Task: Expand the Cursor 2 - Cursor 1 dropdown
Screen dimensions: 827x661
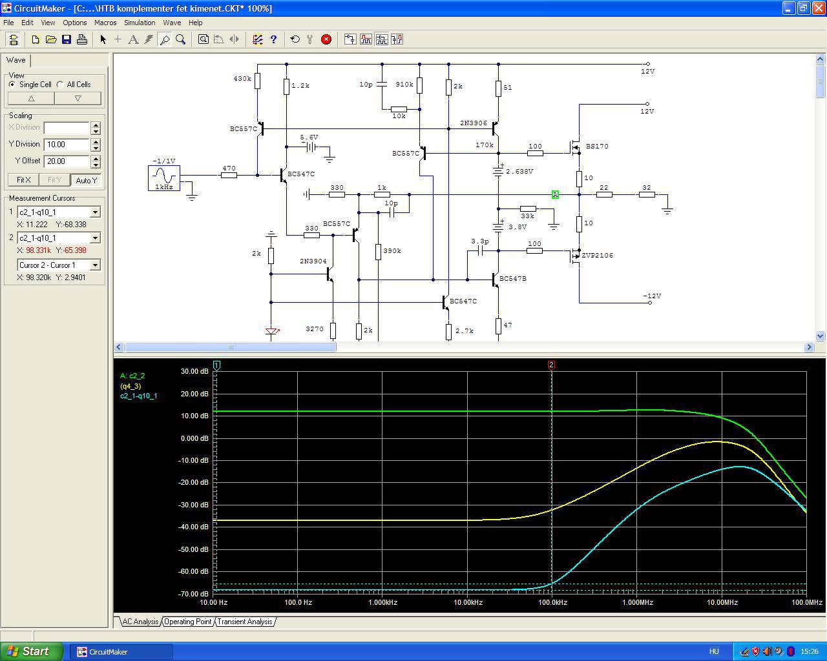Action: 95,265
